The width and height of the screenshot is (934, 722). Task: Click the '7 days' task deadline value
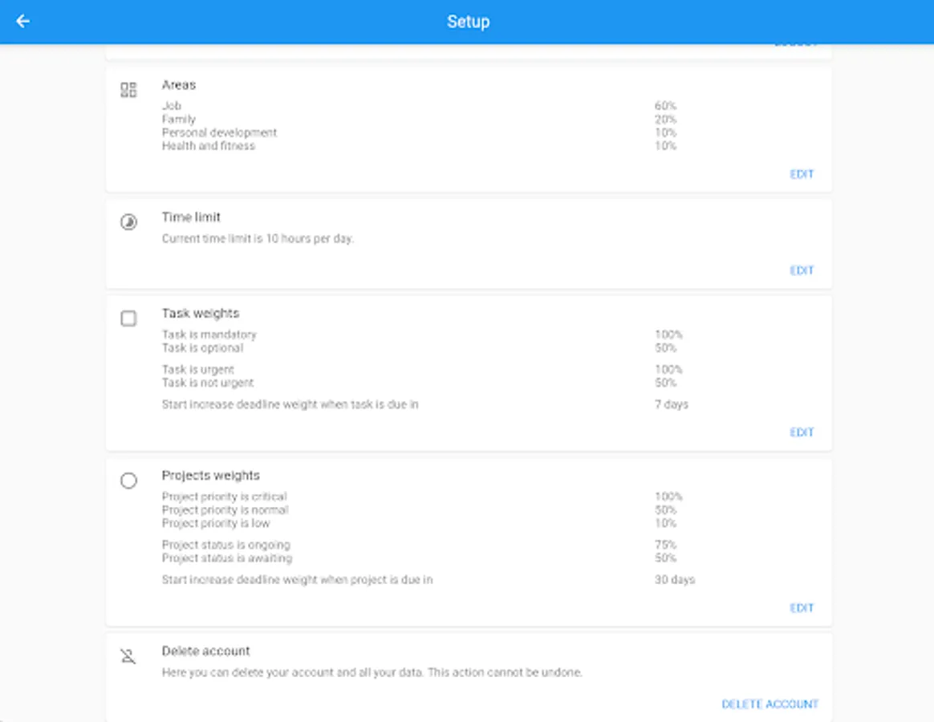[672, 404]
